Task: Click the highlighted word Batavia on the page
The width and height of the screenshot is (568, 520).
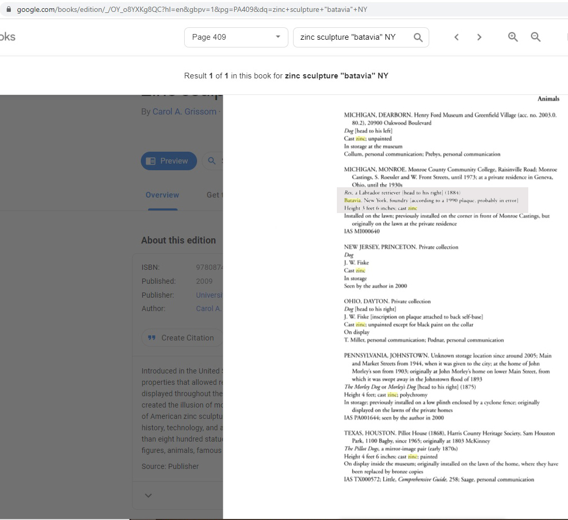Action: click(352, 200)
